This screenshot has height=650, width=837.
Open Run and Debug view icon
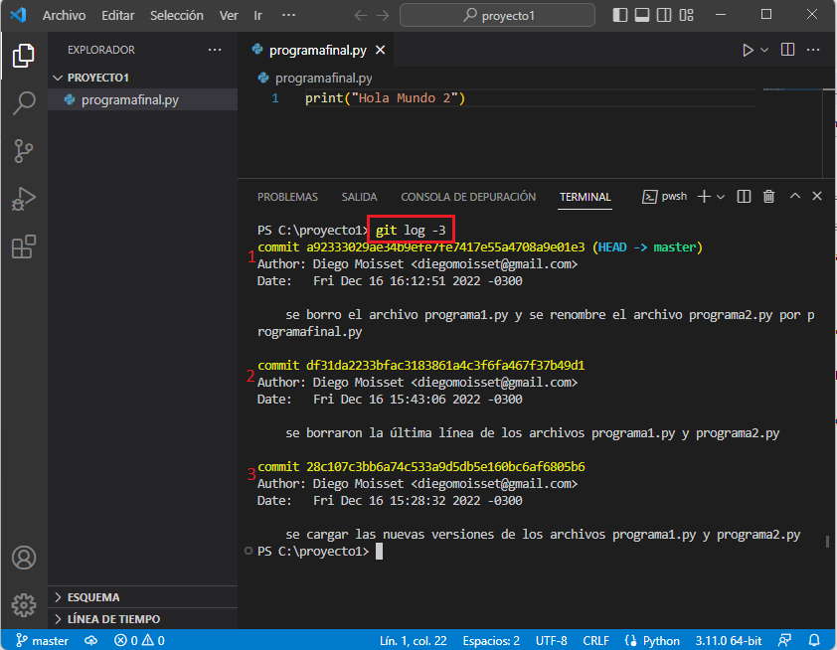(x=24, y=199)
